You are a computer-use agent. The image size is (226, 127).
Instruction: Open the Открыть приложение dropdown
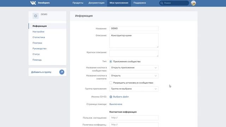pyautogui.click(x=134, y=68)
